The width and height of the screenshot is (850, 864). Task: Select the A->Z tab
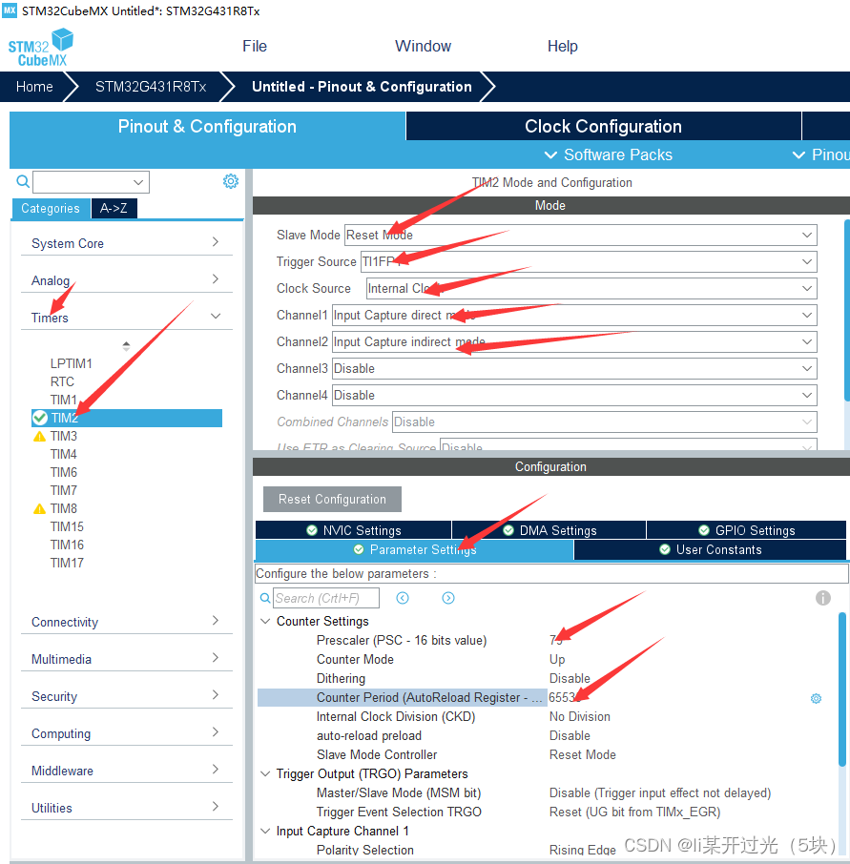114,208
